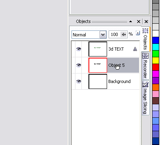Pick the green color swatch
The height and width of the screenshot is (145, 160).
[156, 54]
